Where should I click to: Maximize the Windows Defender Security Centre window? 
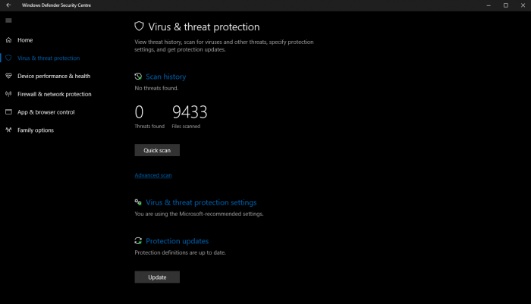pyautogui.click(x=505, y=5)
